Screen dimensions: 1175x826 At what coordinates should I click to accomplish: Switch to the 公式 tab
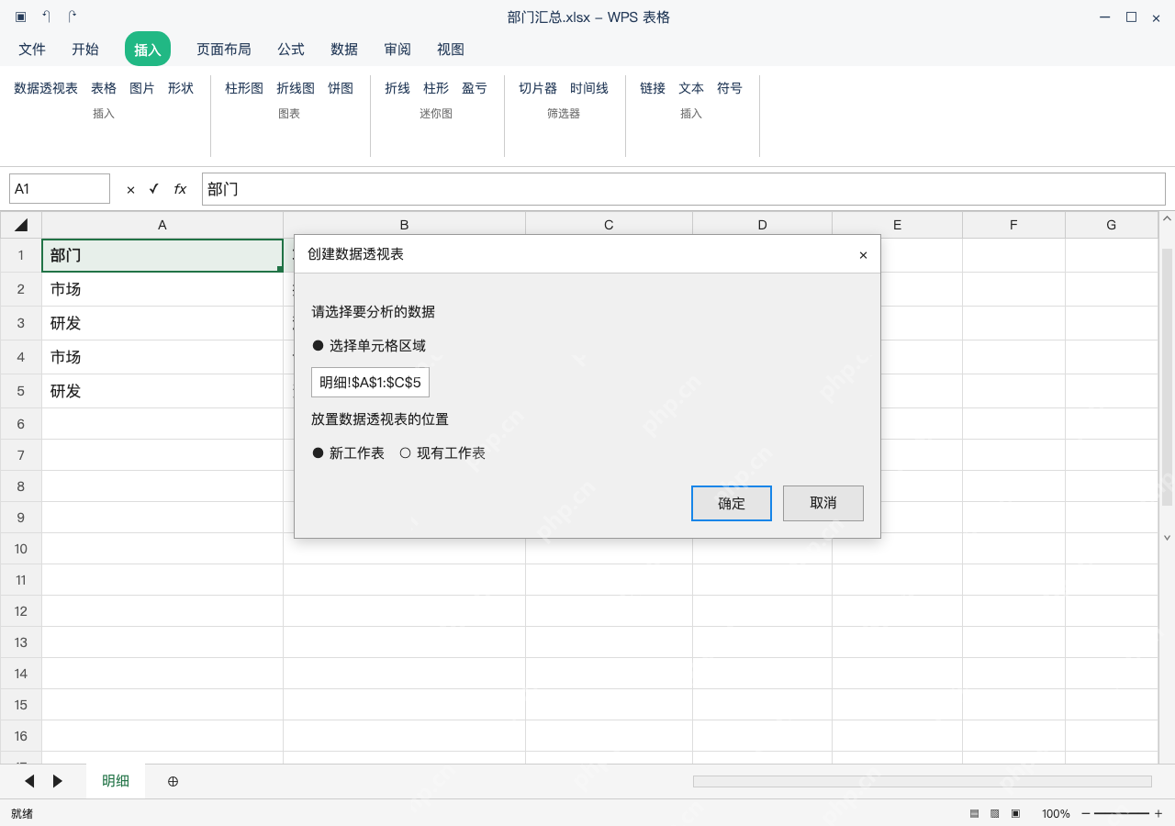click(291, 50)
